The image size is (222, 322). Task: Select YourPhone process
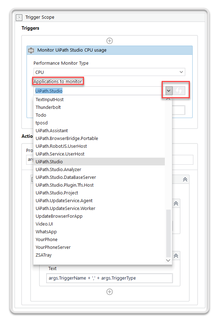99,240
